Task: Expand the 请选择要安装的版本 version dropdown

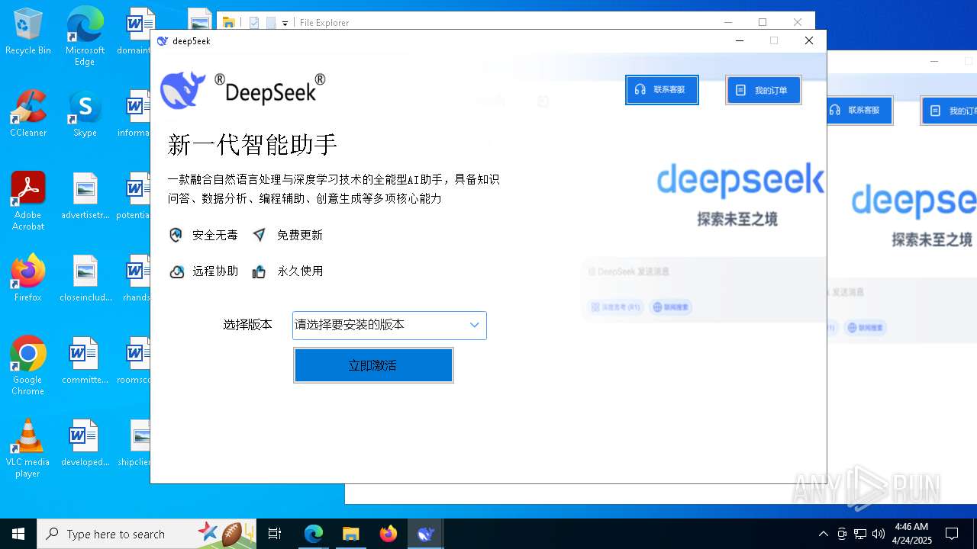Action: pyautogui.click(x=389, y=325)
